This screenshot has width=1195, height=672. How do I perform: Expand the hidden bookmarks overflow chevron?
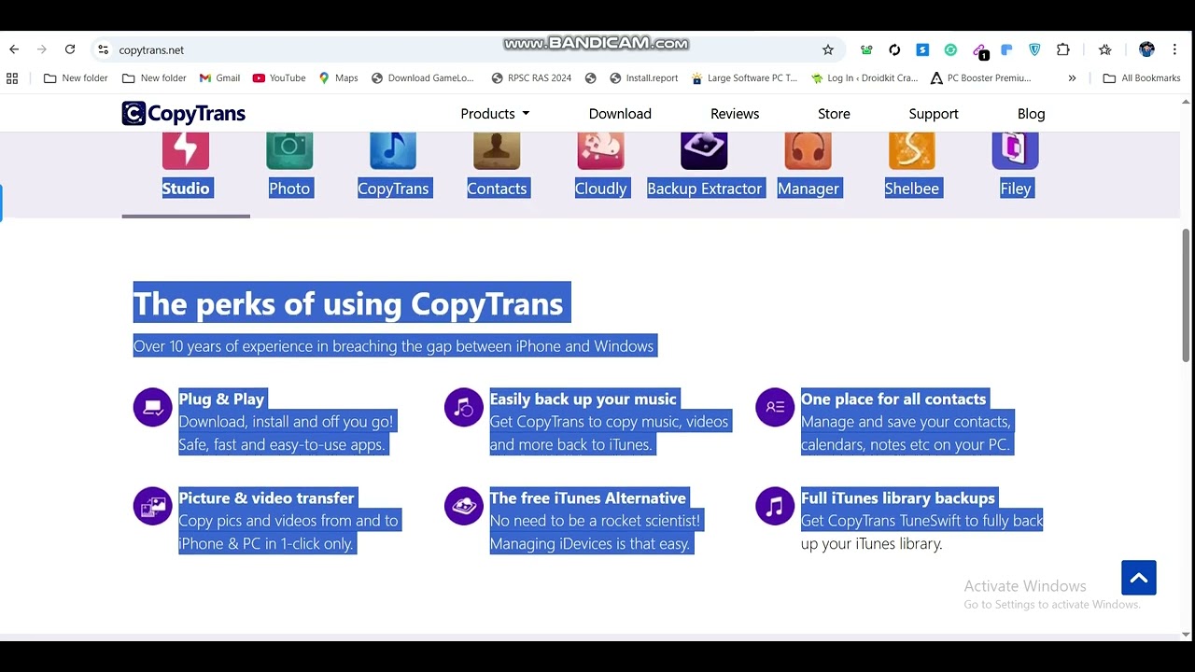[x=1072, y=78]
